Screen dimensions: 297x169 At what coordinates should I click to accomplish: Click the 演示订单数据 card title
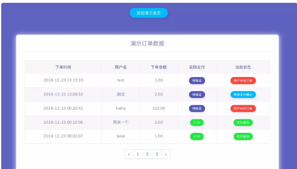(x=147, y=43)
